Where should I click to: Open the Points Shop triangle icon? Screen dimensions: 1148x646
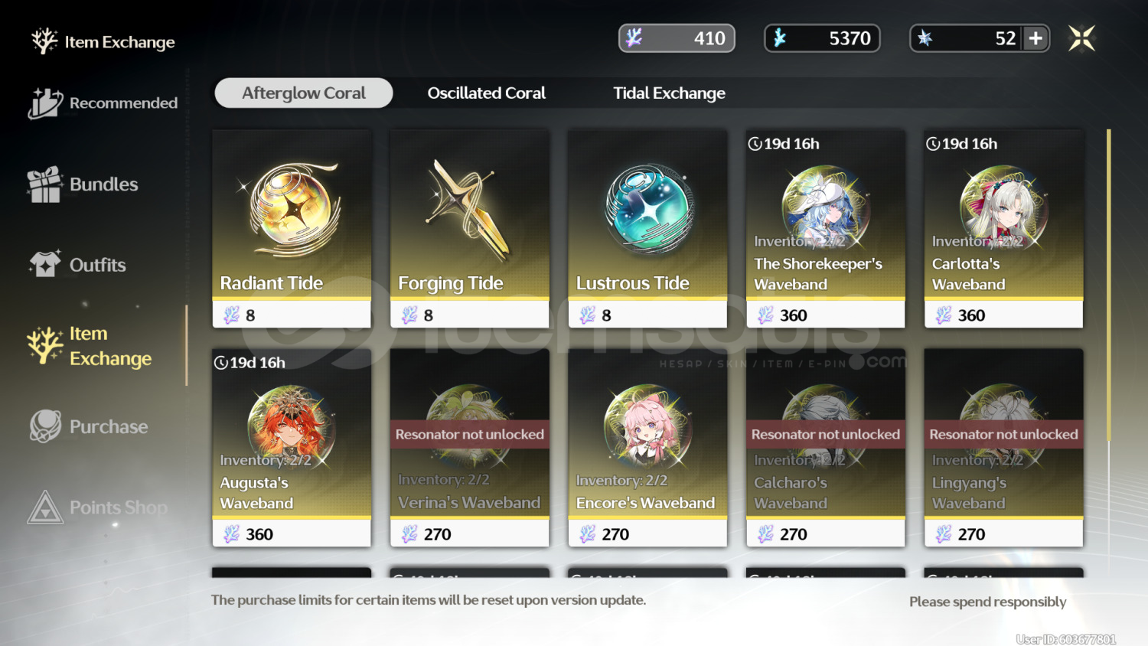(x=45, y=507)
